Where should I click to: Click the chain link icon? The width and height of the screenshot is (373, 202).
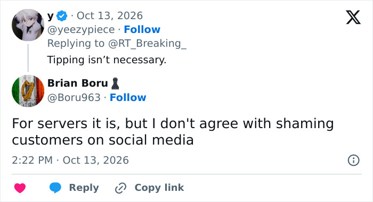tap(120, 188)
